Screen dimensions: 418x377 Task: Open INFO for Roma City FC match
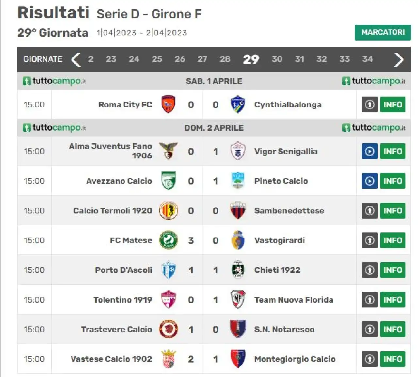click(x=393, y=105)
